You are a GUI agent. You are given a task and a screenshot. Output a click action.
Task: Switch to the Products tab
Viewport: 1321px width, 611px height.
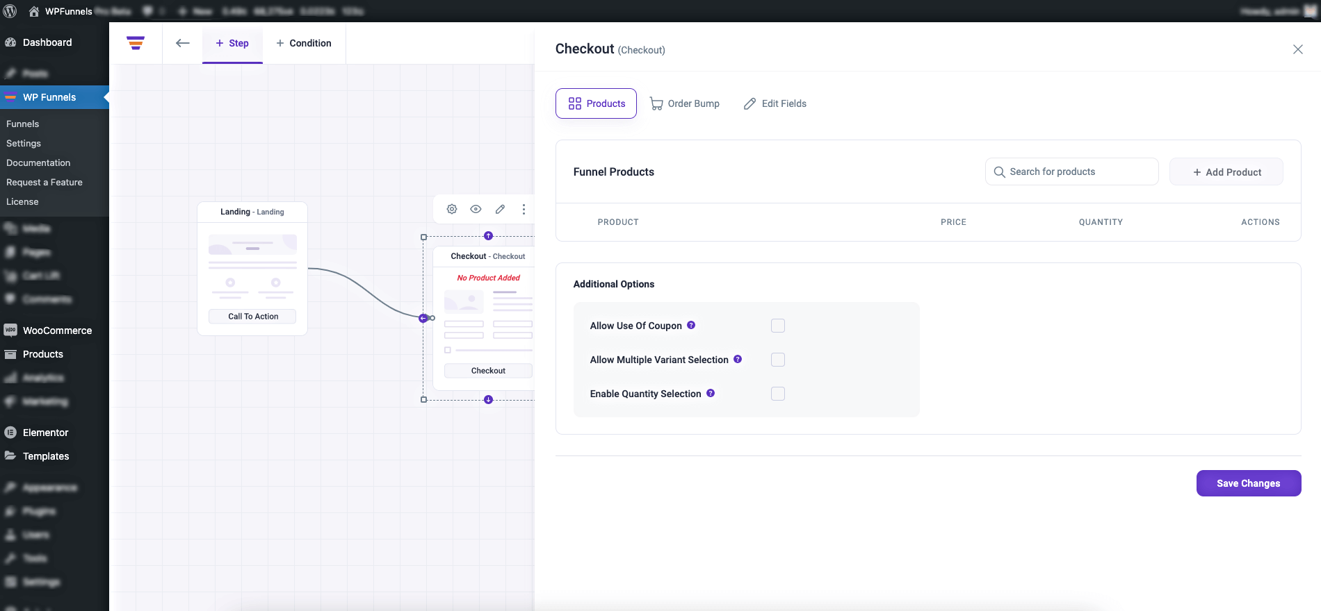(x=596, y=103)
